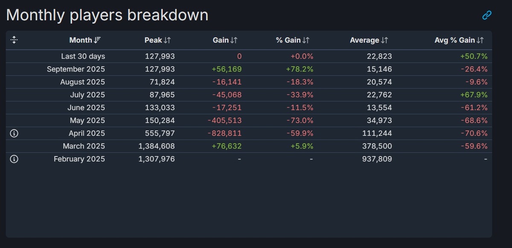Click the Monthly players breakdown heading

pos(107,15)
